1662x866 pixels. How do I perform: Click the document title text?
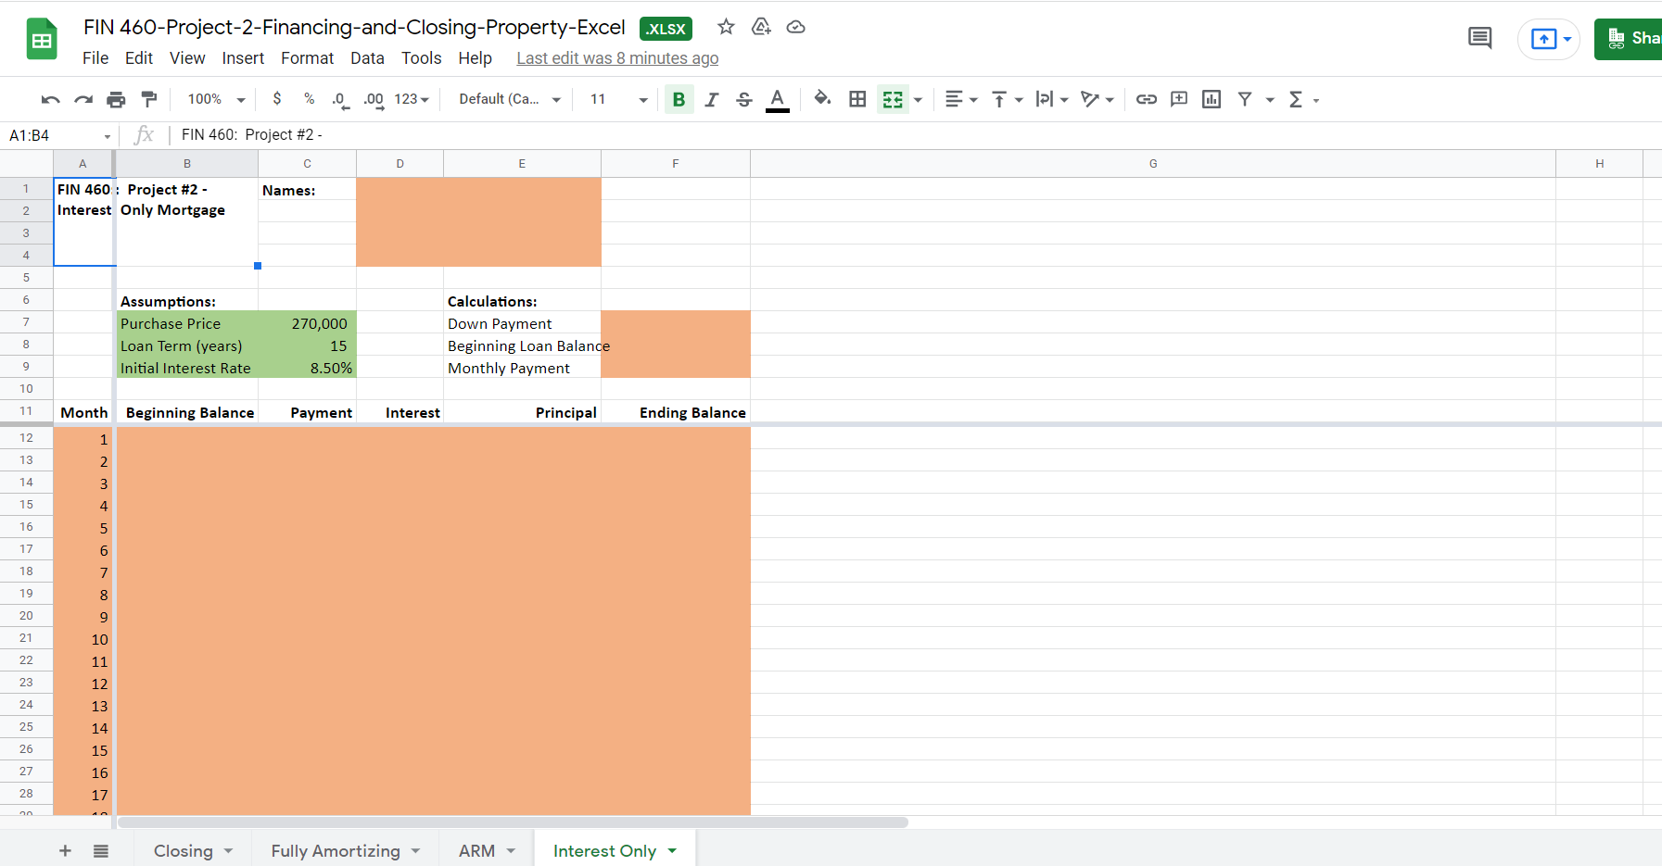[354, 27]
